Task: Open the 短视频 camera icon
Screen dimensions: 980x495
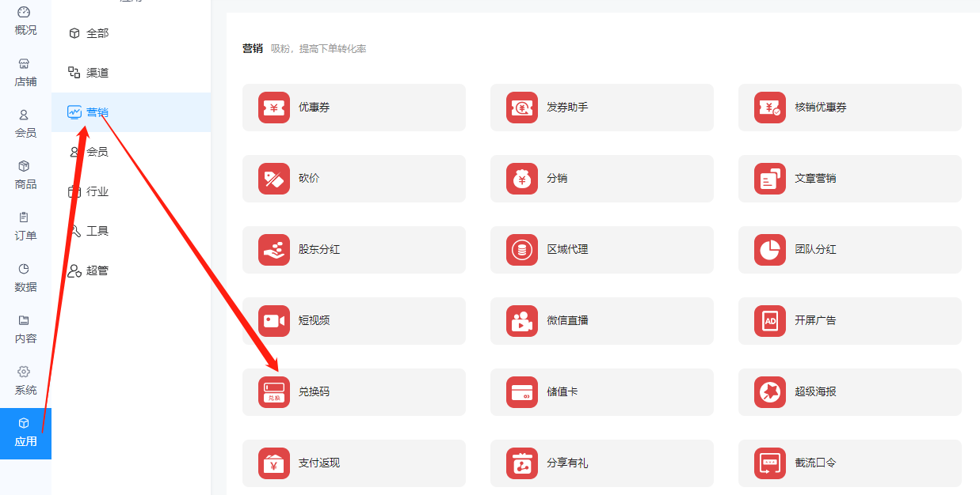Action: tap(274, 321)
